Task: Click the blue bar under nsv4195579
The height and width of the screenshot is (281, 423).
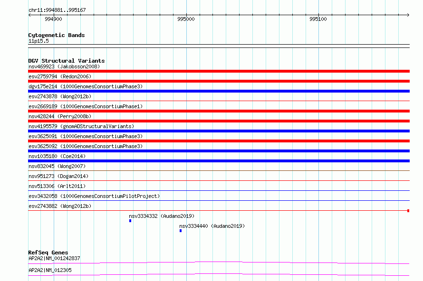Action: coord(219,131)
